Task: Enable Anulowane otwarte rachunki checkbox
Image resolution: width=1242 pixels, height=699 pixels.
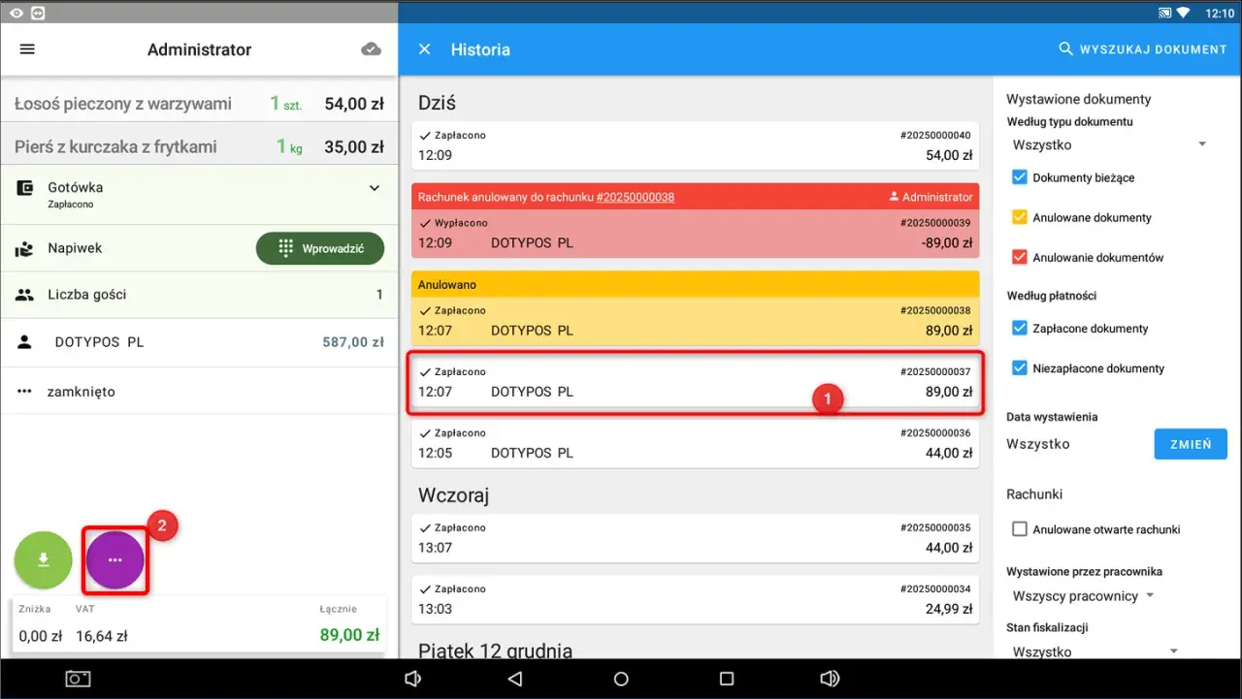Action: click(1019, 529)
